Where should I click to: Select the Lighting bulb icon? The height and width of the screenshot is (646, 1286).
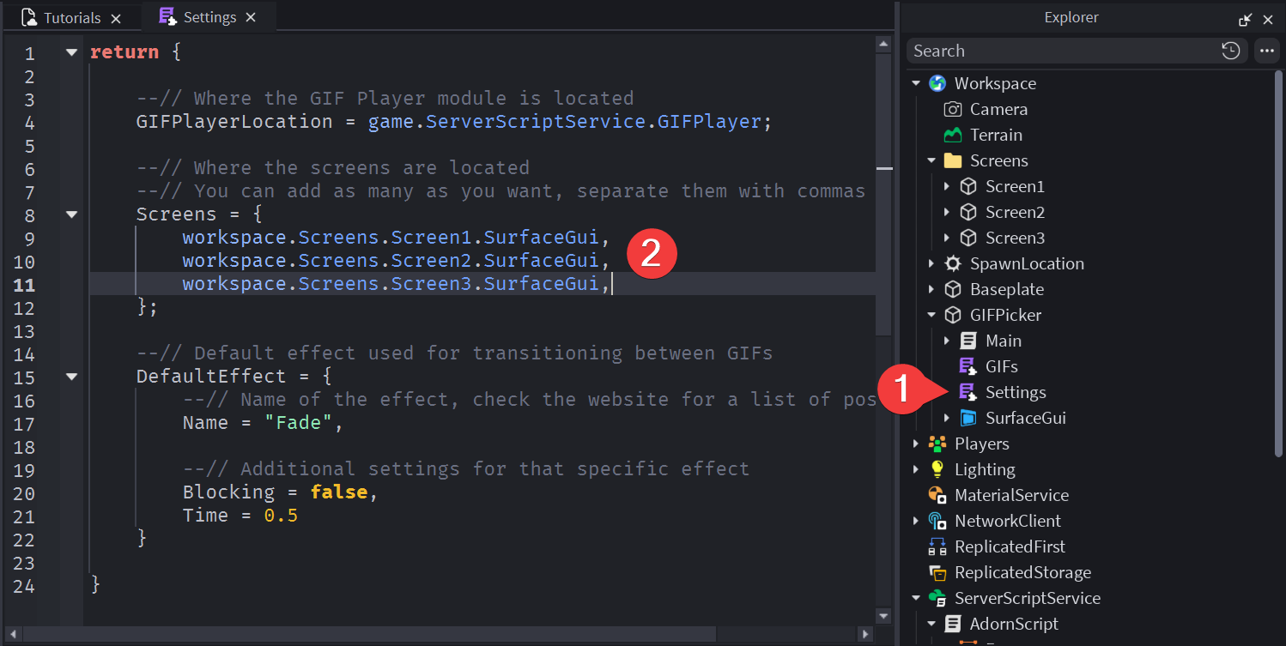click(938, 469)
